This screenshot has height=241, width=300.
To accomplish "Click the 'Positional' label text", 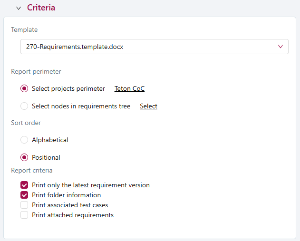I will coord(46,157).
